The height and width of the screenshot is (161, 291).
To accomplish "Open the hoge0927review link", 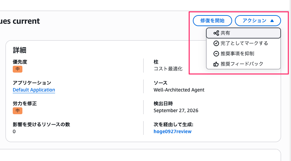I will 173,131.
